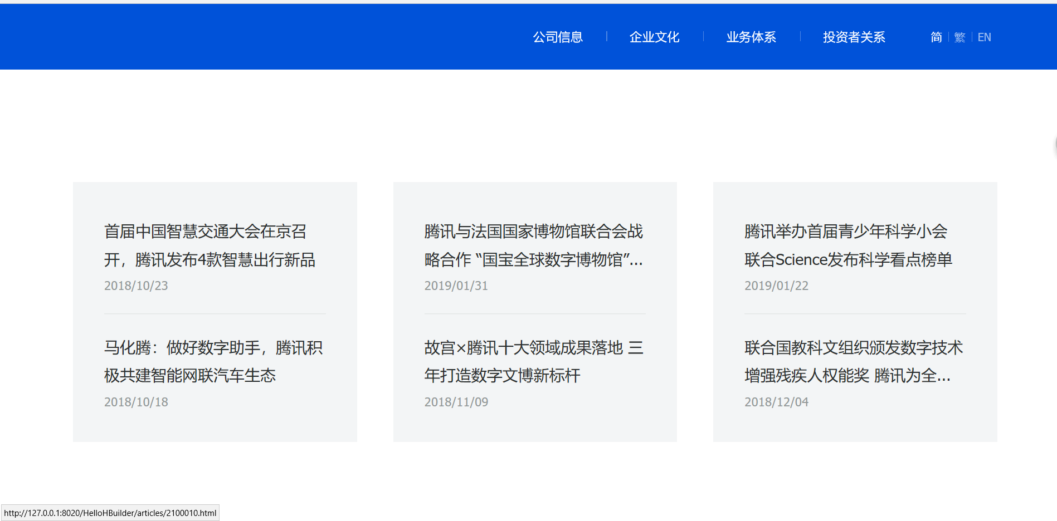This screenshot has width=1057, height=521.
Task: Switch language to 简 (Simplified Chinese)
Action: click(936, 37)
